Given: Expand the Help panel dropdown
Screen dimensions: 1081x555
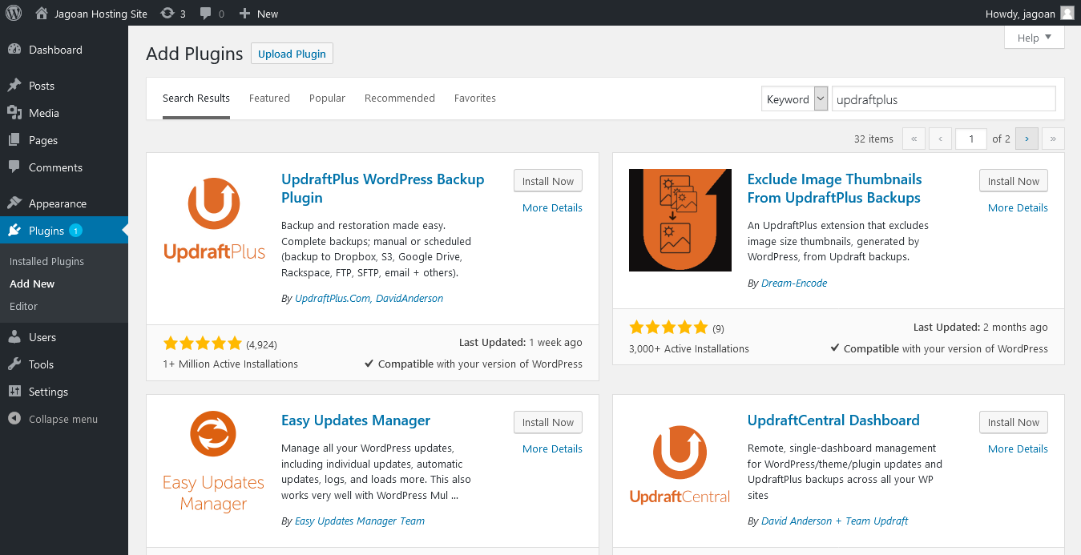Looking at the screenshot, I should 1034,38.
